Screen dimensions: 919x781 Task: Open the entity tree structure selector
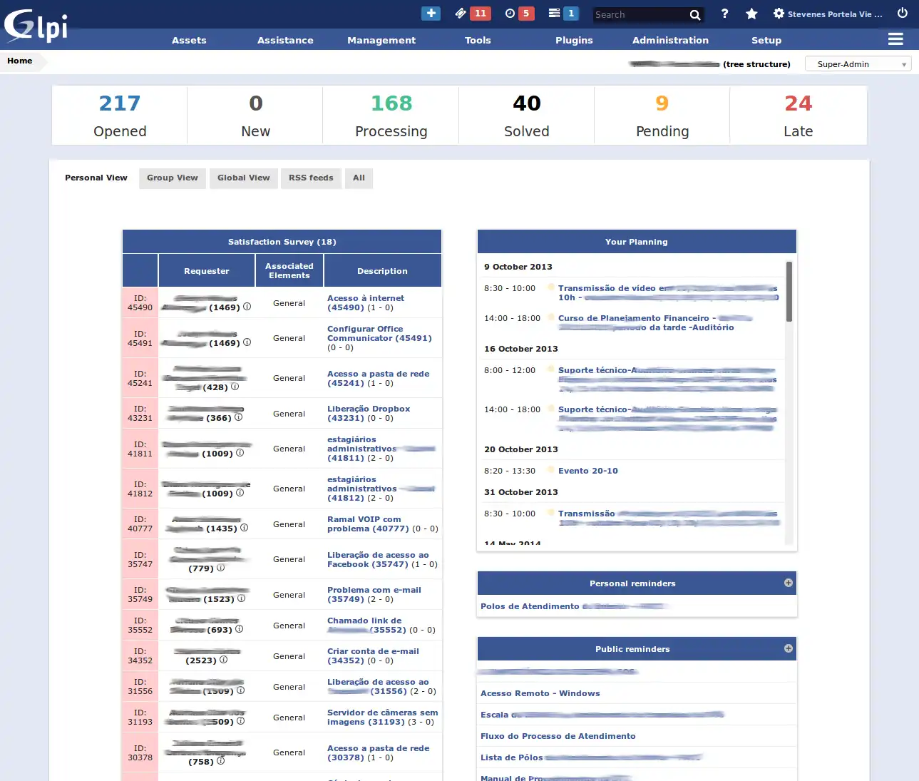point(756,63)
